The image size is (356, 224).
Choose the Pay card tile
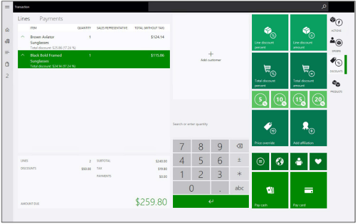click(308, 190)
